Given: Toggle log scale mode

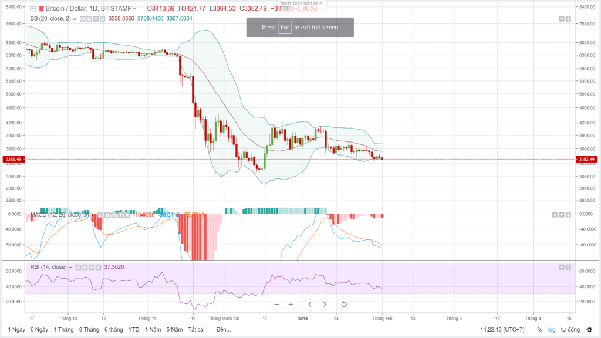Looking at the screenshot, I should (x=552, y=330).
